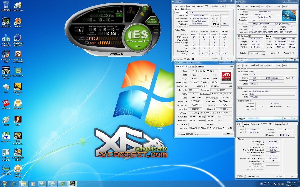Image resolution: width=300 pixels, height=187 pixels.
Task: Open the Processor selection dropdown in CPU-Z
Action: click(257, 53)
